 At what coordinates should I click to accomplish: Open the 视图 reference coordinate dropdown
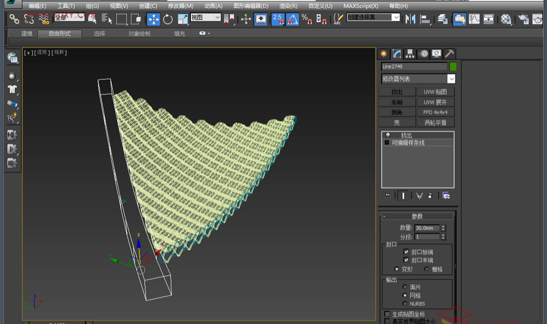coord(206,17)
